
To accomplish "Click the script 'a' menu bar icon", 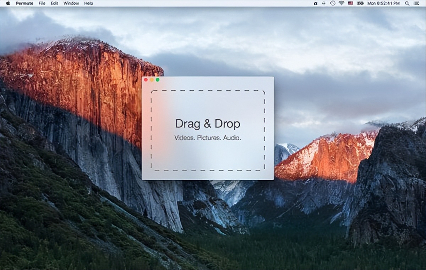I will coord(316,3).
